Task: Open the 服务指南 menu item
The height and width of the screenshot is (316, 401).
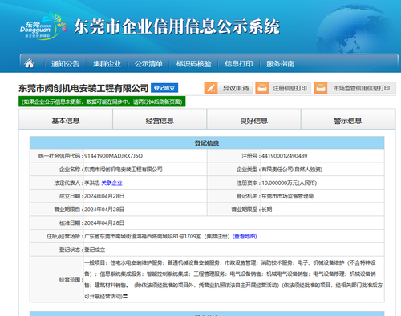Action: (280, 64)
